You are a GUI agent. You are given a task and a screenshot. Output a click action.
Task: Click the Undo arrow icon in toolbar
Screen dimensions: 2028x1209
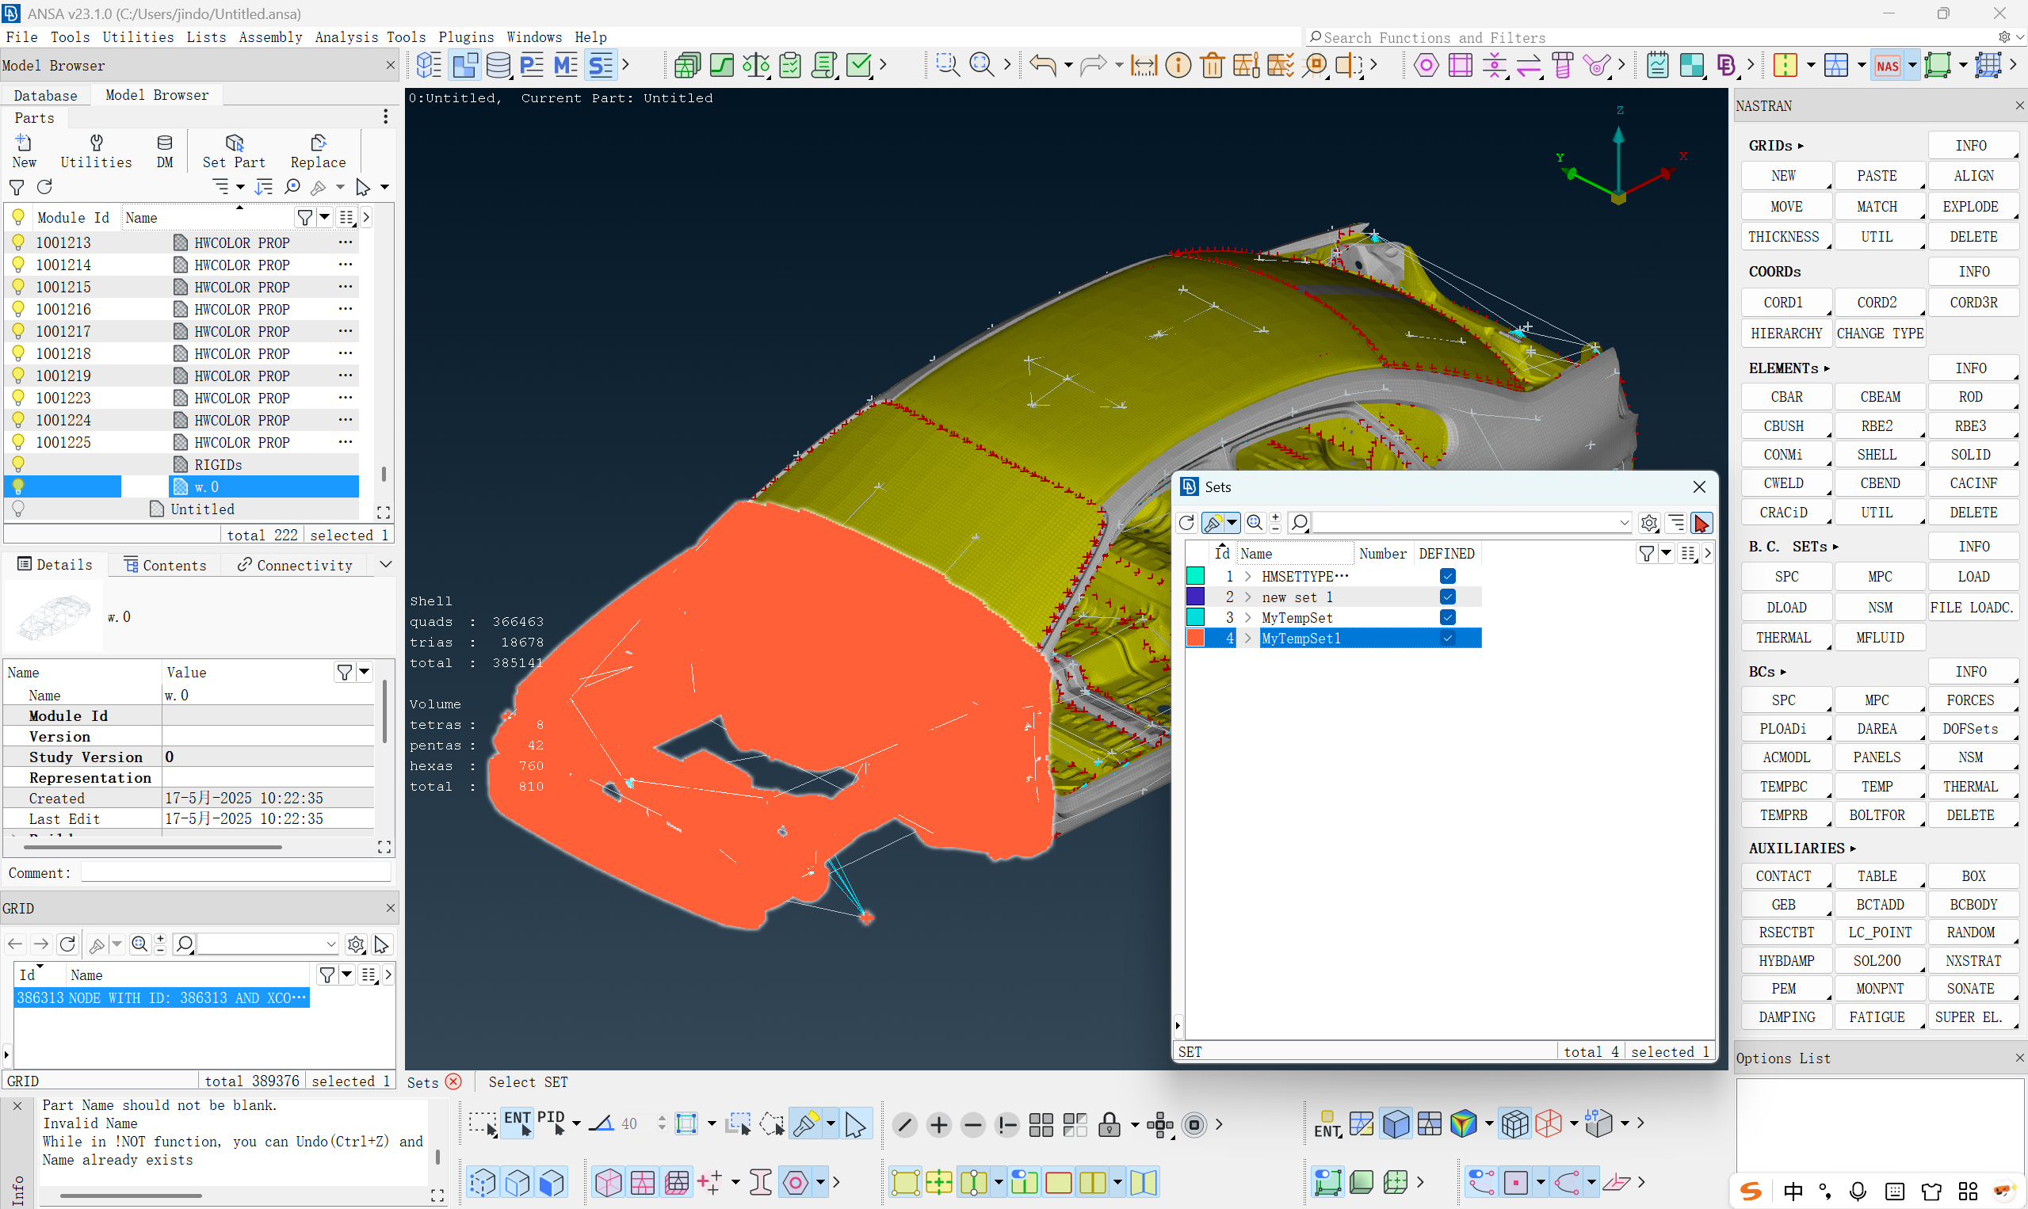pyautogui.click(x=1042, y=65)
